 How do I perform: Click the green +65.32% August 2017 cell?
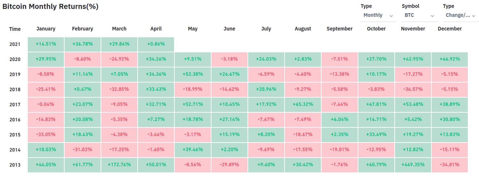point(303,105)
